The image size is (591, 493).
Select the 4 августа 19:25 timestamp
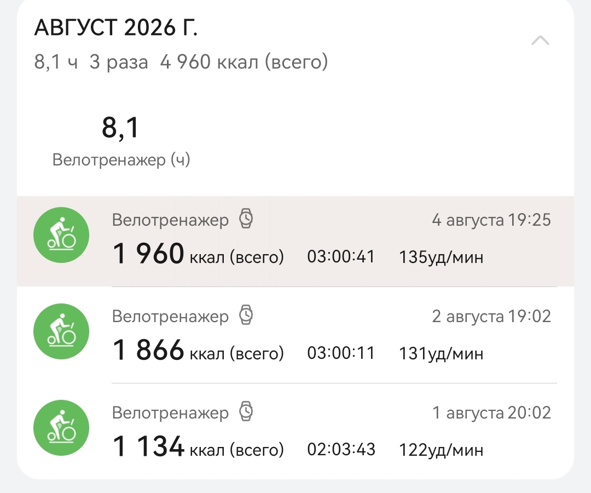(x=491, y=220)
